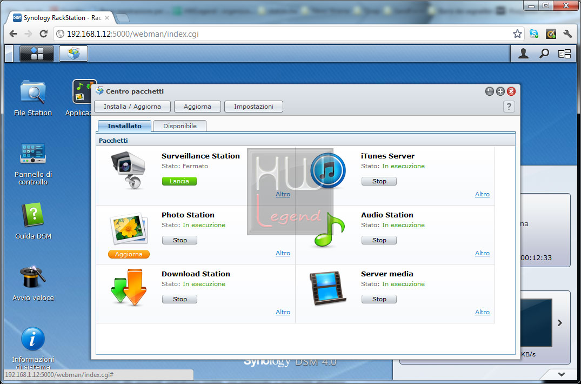Click the browser forward arrow
The image size is (581, 384).
click(28, 34)
